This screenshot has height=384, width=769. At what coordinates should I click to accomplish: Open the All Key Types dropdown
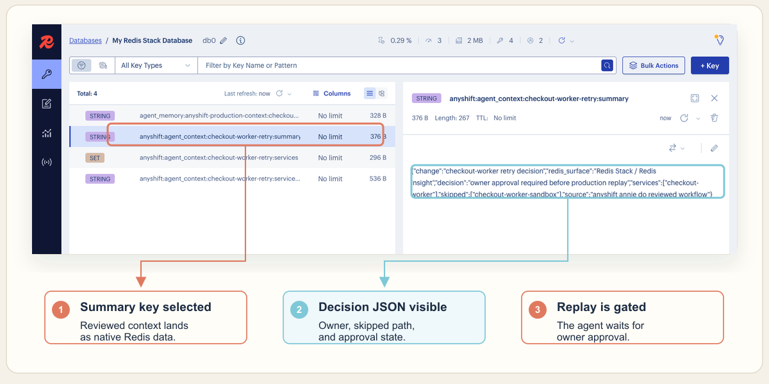pyautogui.click(x=156, y=65)
